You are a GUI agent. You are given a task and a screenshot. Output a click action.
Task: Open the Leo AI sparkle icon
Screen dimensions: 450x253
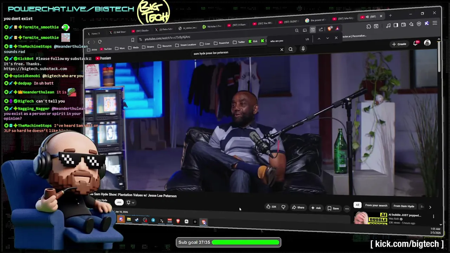point(411,24)
